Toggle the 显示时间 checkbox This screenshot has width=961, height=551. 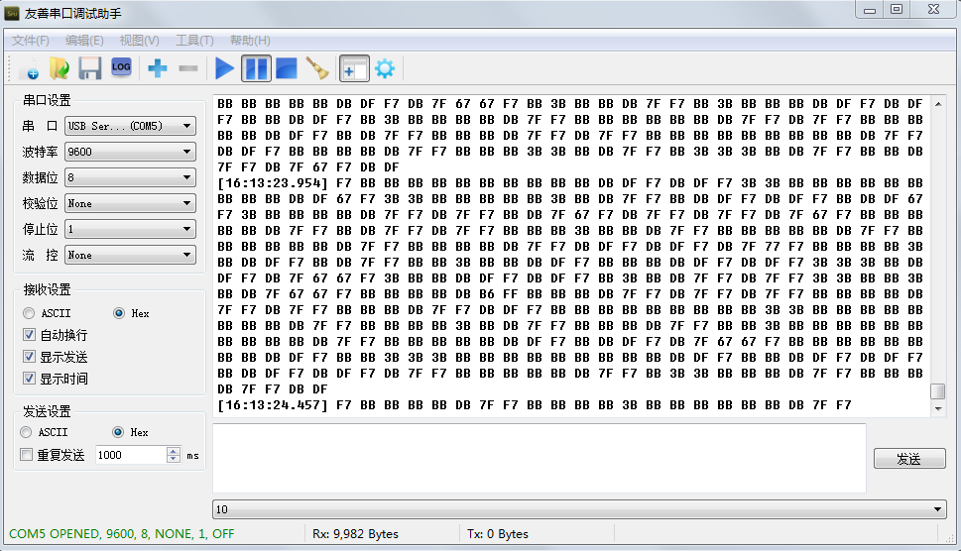(29, 379)
